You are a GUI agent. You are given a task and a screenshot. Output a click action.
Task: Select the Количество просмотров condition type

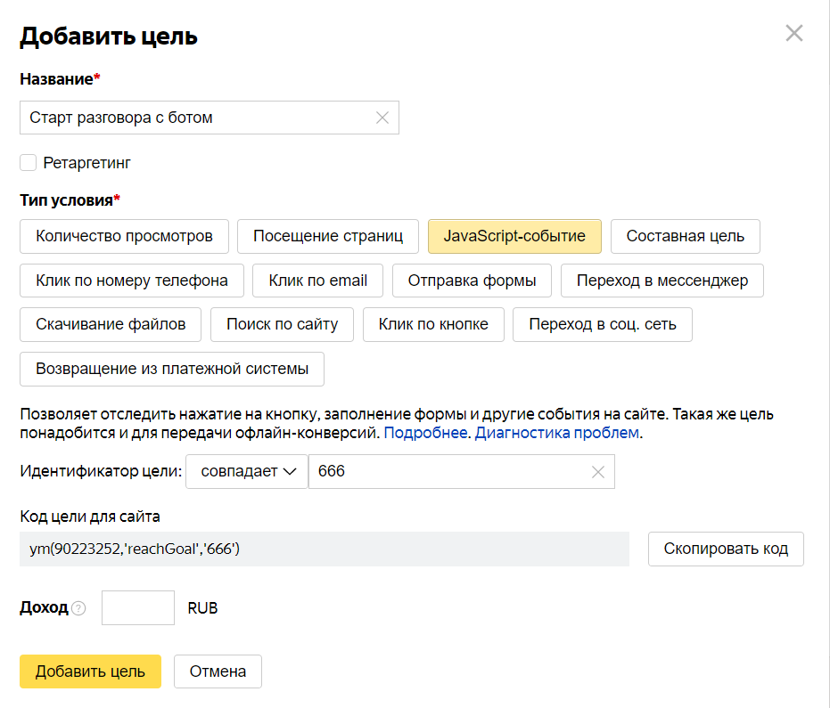[125, 236]
